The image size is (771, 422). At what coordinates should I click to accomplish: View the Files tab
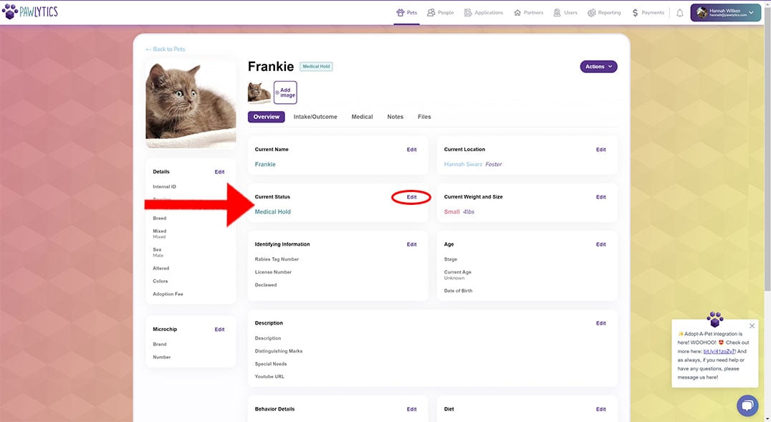tap(424, 116)
